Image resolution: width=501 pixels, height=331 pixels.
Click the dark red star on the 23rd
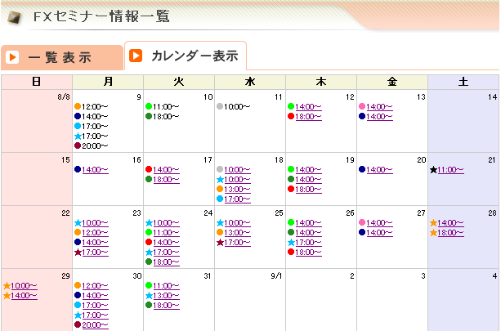[x=78, y=253]
